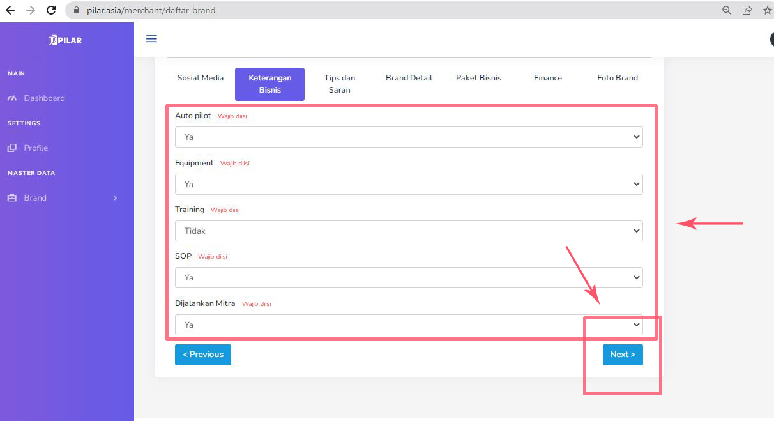
Task: Switch to the Sosial Media tab
Action: pyautogui.click(x=201, y=78)
